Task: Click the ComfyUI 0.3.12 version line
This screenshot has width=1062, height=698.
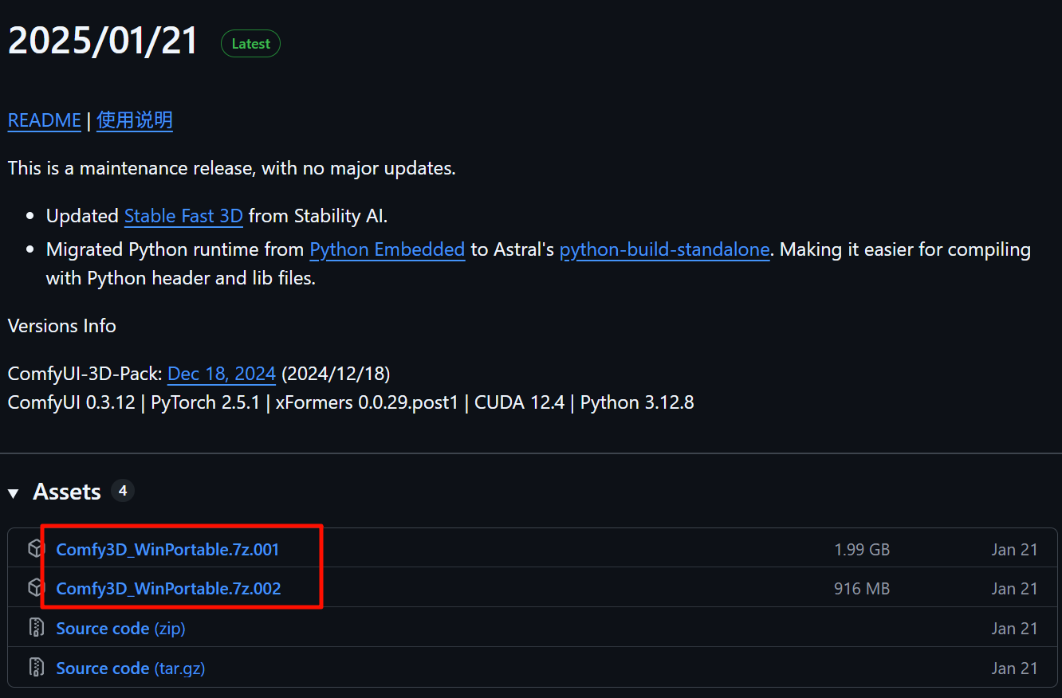Action: pos(351,402)
